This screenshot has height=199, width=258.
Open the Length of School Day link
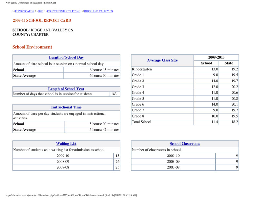(66, 57)
